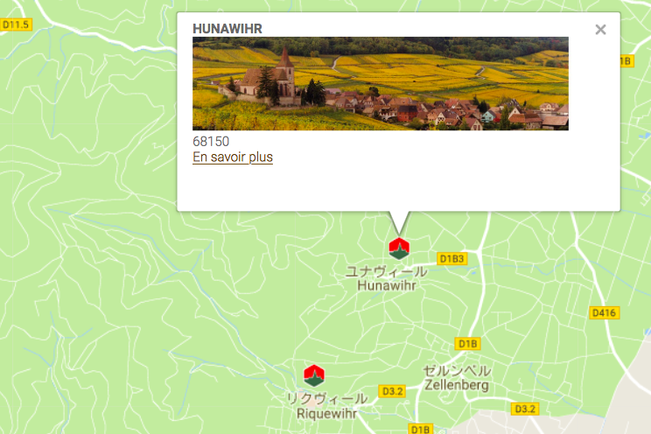Click the D11.5 road badge
Viewport: 651px width, 434px height.
point(16,24)
